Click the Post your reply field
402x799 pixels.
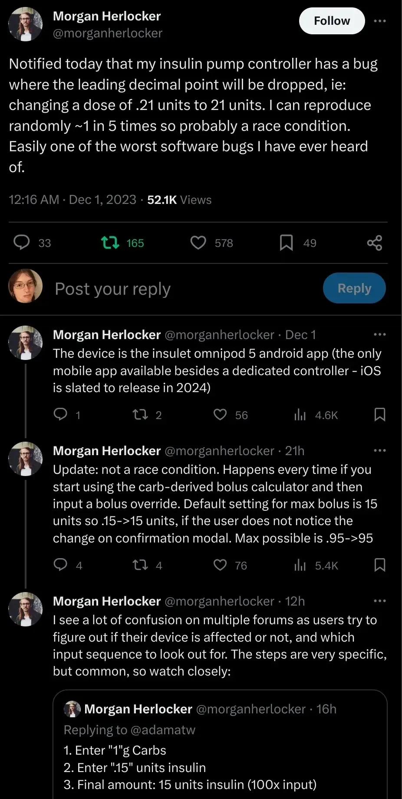174,289
